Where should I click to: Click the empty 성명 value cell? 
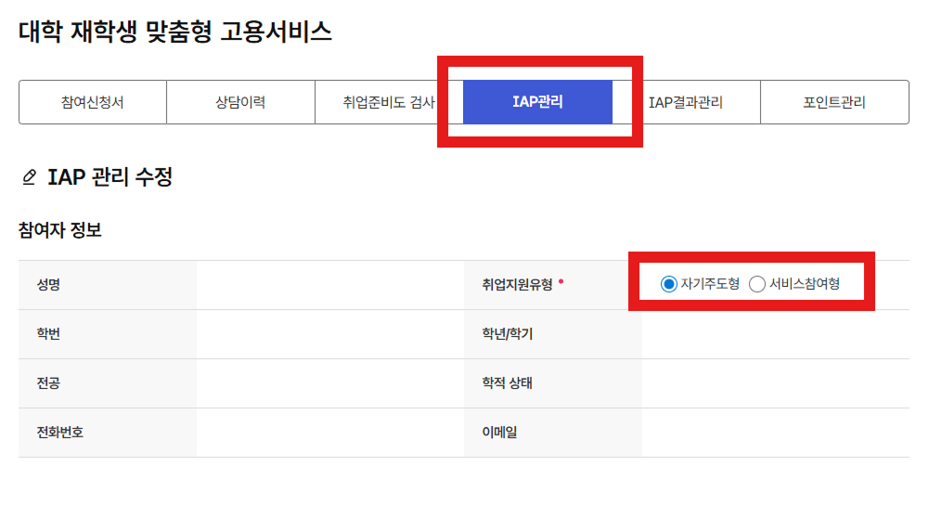(329, 285)
